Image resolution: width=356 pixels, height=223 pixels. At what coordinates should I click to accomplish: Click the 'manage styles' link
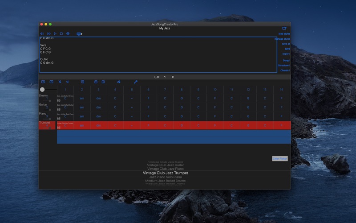pos(282,39)
